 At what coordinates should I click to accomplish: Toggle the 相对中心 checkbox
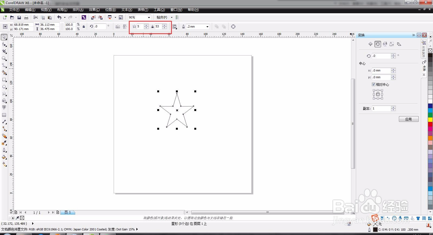(x=373, y=84)
